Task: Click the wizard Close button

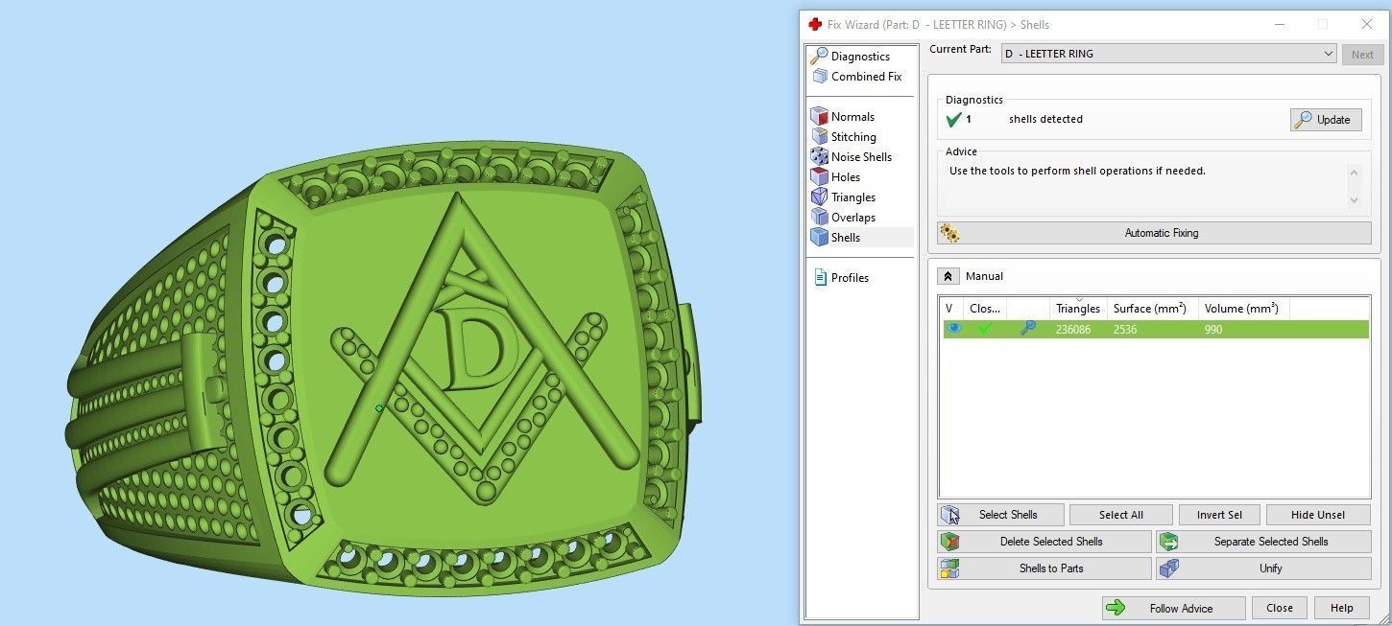Action: 1280,608
